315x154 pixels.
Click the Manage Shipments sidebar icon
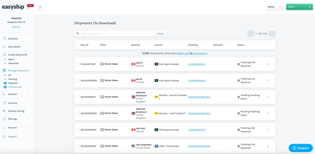(x=4, y=71)
